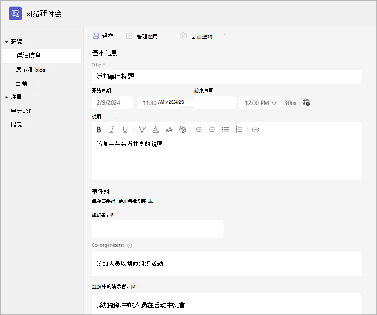Expand the 注册 section in sidebar
This screenshot has width=377, height=315.
click(6, 97)
